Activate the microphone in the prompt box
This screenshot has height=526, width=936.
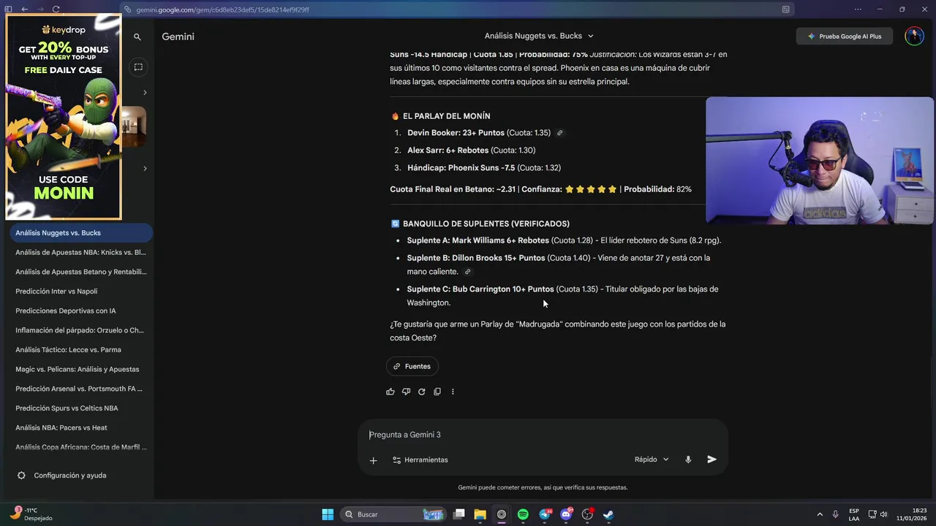(x=688, y=460)
